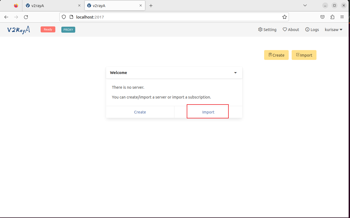Open the Logs viewer
The image size is (350, 218).
coord(312,29)
